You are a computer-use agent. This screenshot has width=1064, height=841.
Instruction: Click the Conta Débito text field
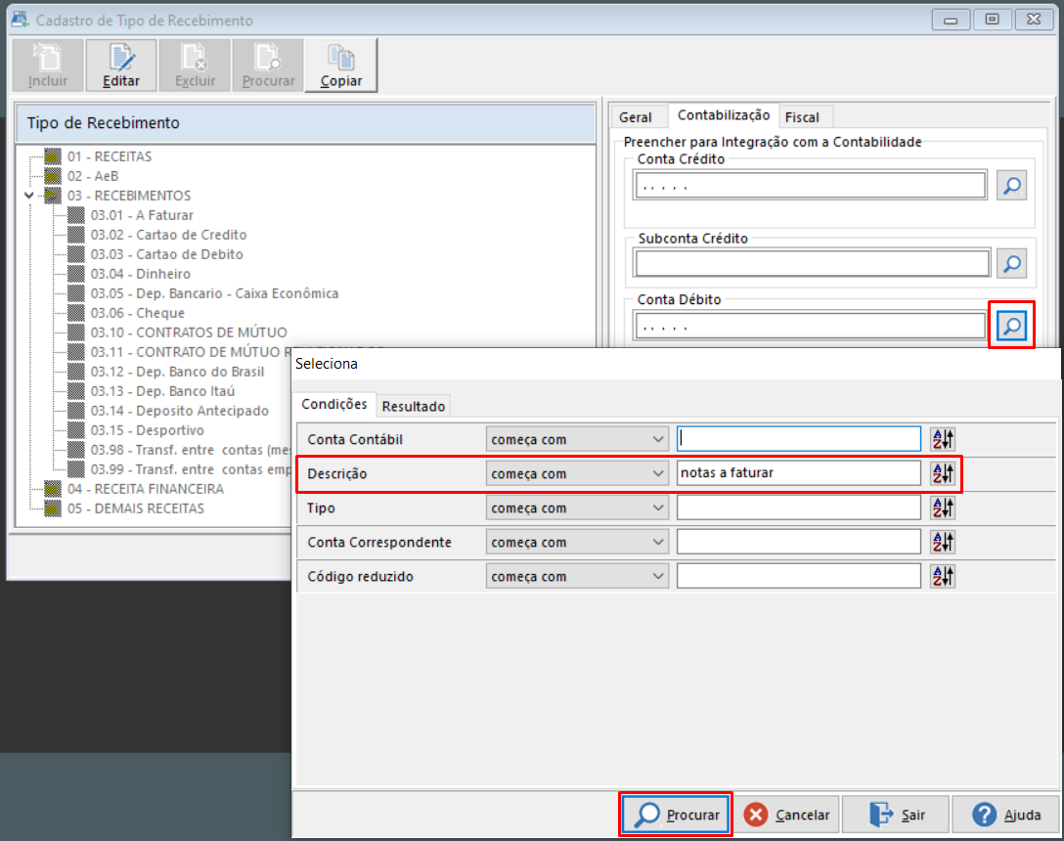click(x=810, y=326)
